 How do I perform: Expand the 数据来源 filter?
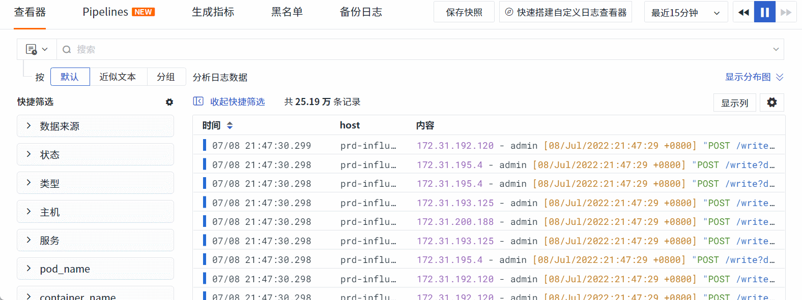95,126
